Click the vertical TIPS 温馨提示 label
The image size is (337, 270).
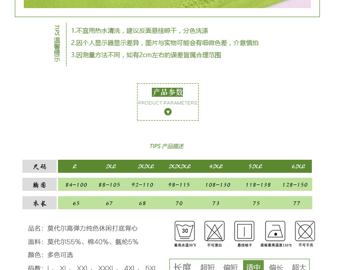coord(57,43)
